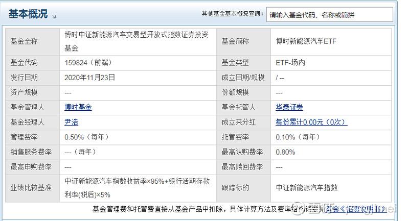Select the 成立日期/规模 value / --
The width and height of the screenshot is (409, 221).
click(x=280, y=78)
